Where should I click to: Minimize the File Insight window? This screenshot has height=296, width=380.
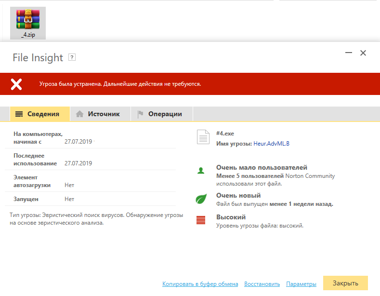[x=349, y=53]
